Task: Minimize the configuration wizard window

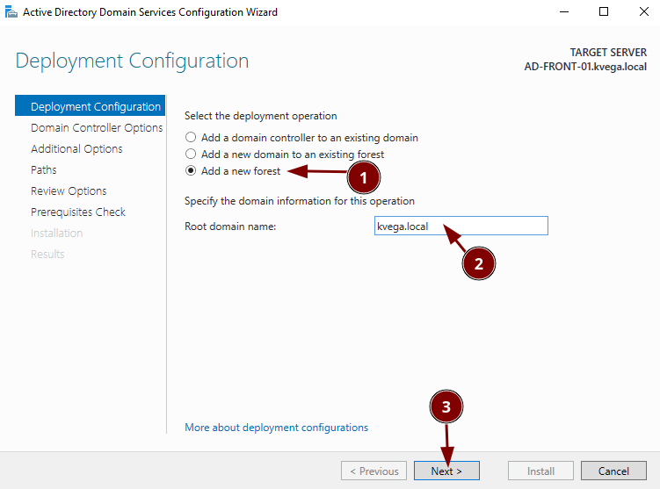Action: [x=563, y=12]
